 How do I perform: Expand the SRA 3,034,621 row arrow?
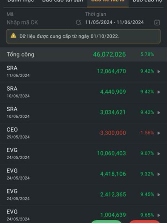pos(159,112)
